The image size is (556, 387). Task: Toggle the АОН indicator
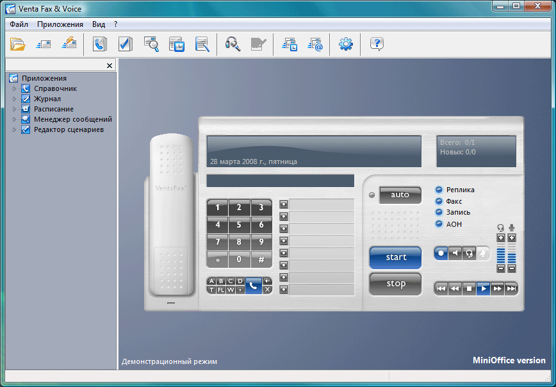click(x=439, y=224)
